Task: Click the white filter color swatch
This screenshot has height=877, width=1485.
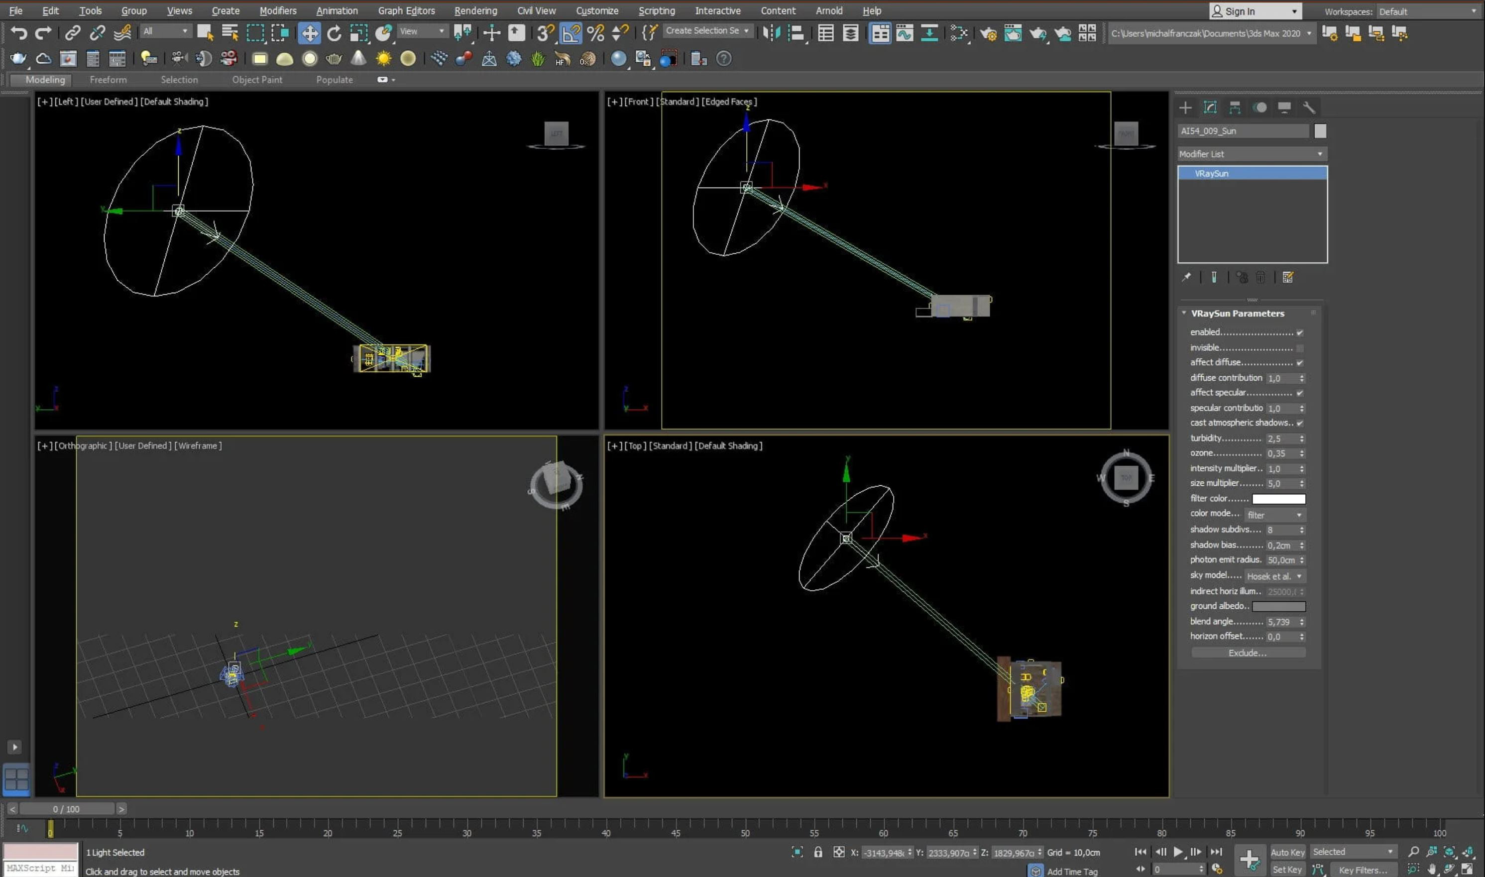Action: [1279, 499]
